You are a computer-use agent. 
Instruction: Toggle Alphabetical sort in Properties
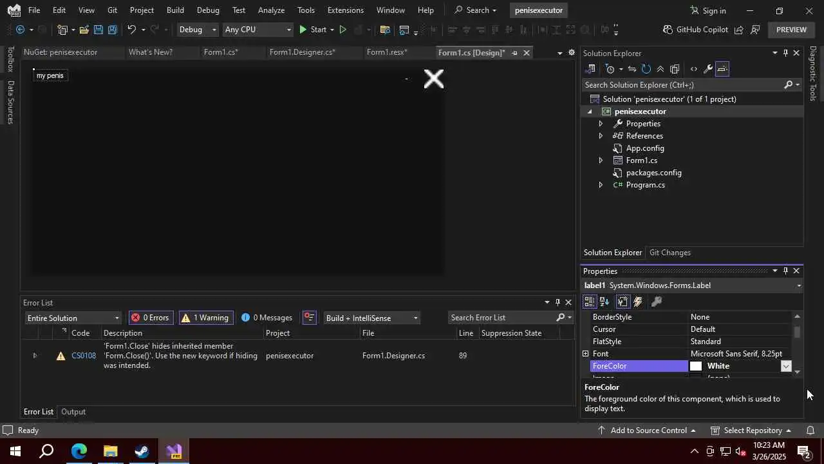[604, 302]
